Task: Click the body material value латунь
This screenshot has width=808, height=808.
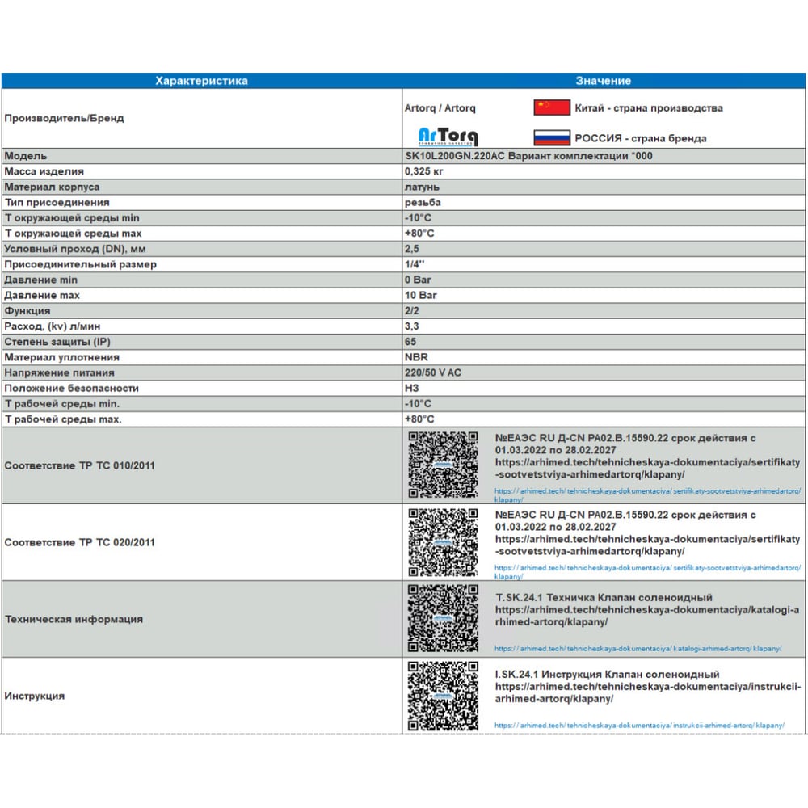Action: click(x=422, y=187)
